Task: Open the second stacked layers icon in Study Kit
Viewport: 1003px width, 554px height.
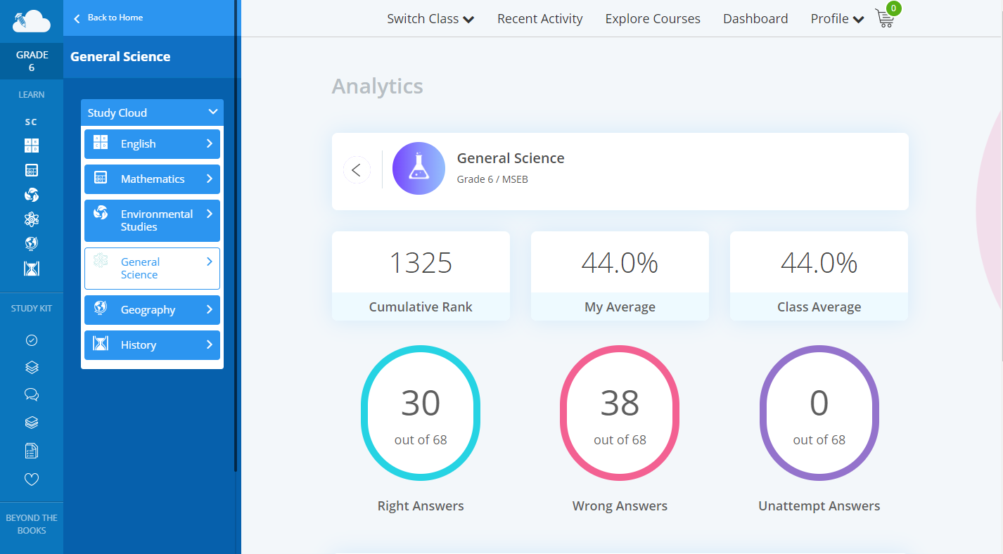Action: [x=32, y=423]
